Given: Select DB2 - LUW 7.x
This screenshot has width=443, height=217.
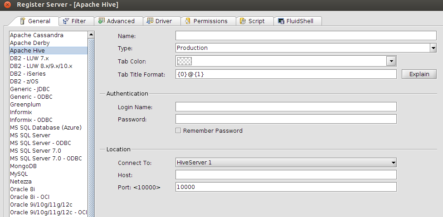Looking at the screenshot, I should click(49, 58).
